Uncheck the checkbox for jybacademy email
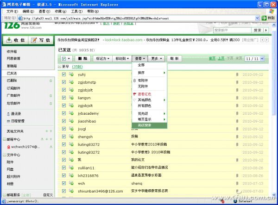This screenshot has width=278, height=205. pos(64,113)
